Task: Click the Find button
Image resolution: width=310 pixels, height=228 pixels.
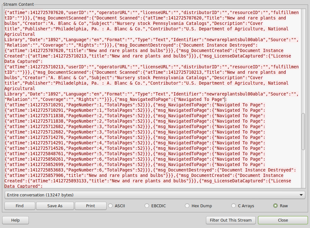Action: [20, 206]
